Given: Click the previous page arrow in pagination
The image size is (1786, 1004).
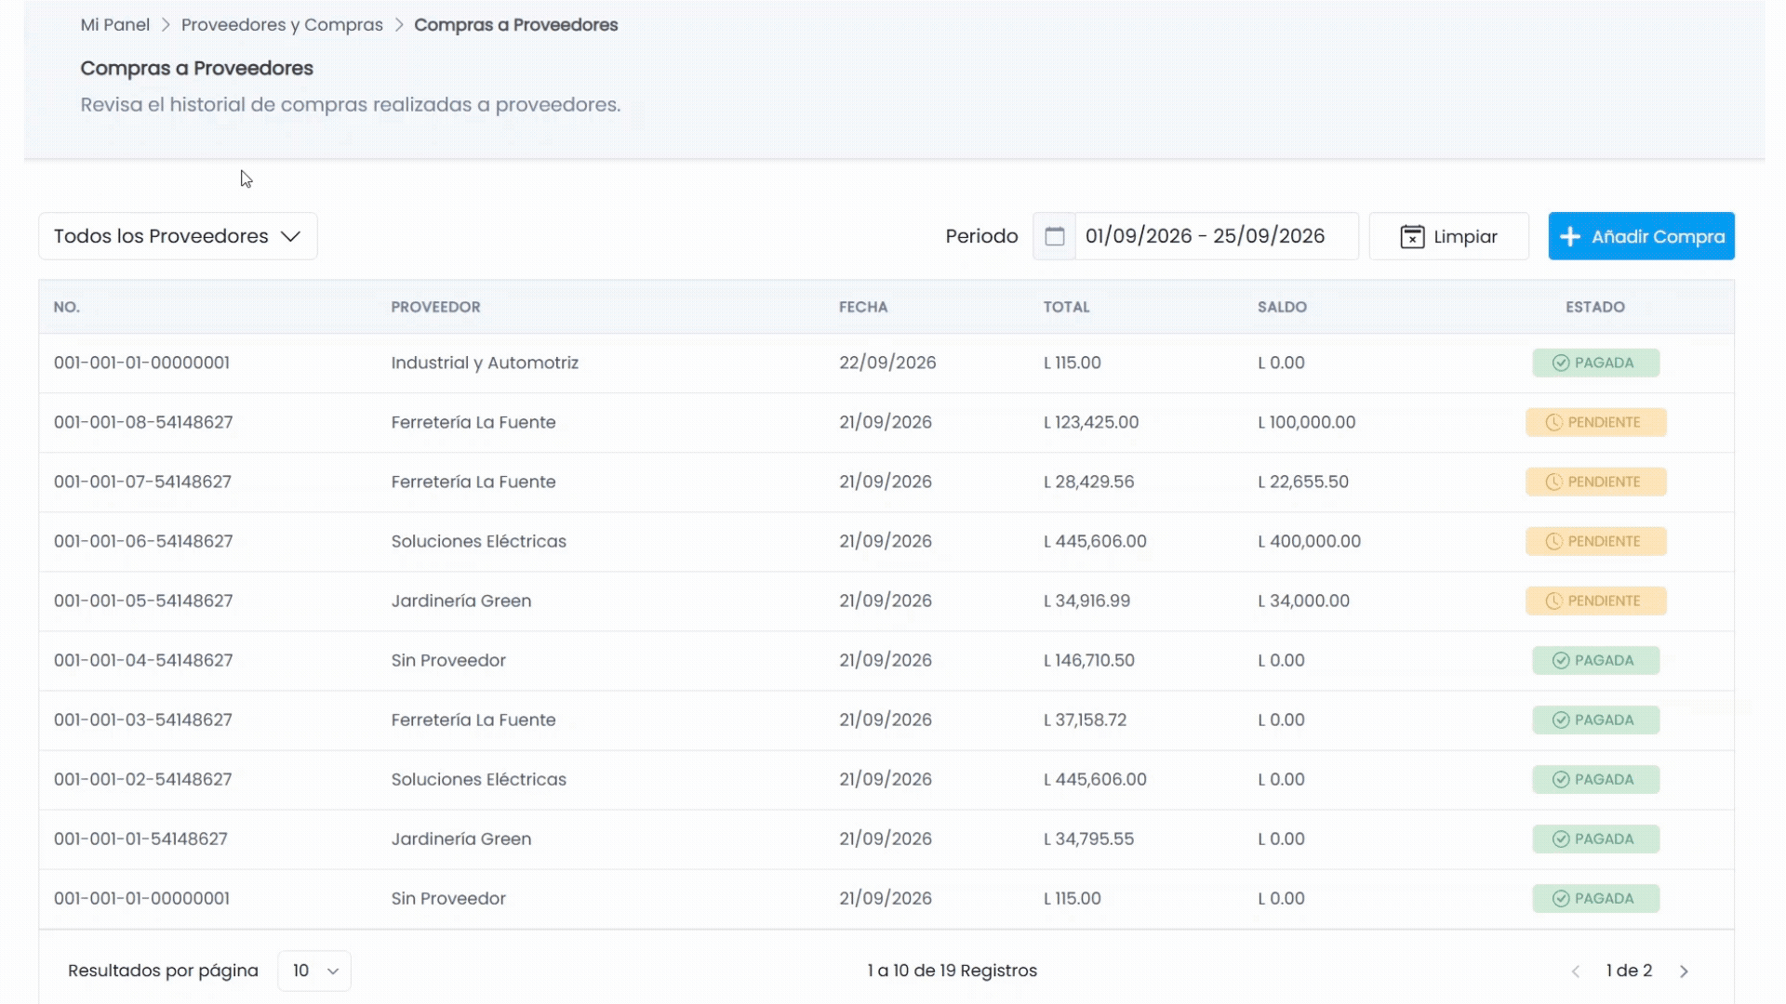Looking at the screenshot, I should coord(1576,971).
